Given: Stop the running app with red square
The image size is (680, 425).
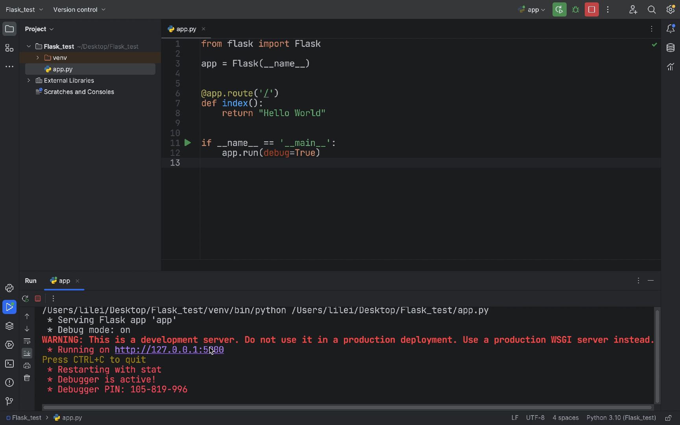Looking at the screenshot, I should pyautogui.click(x=591, y=10).
